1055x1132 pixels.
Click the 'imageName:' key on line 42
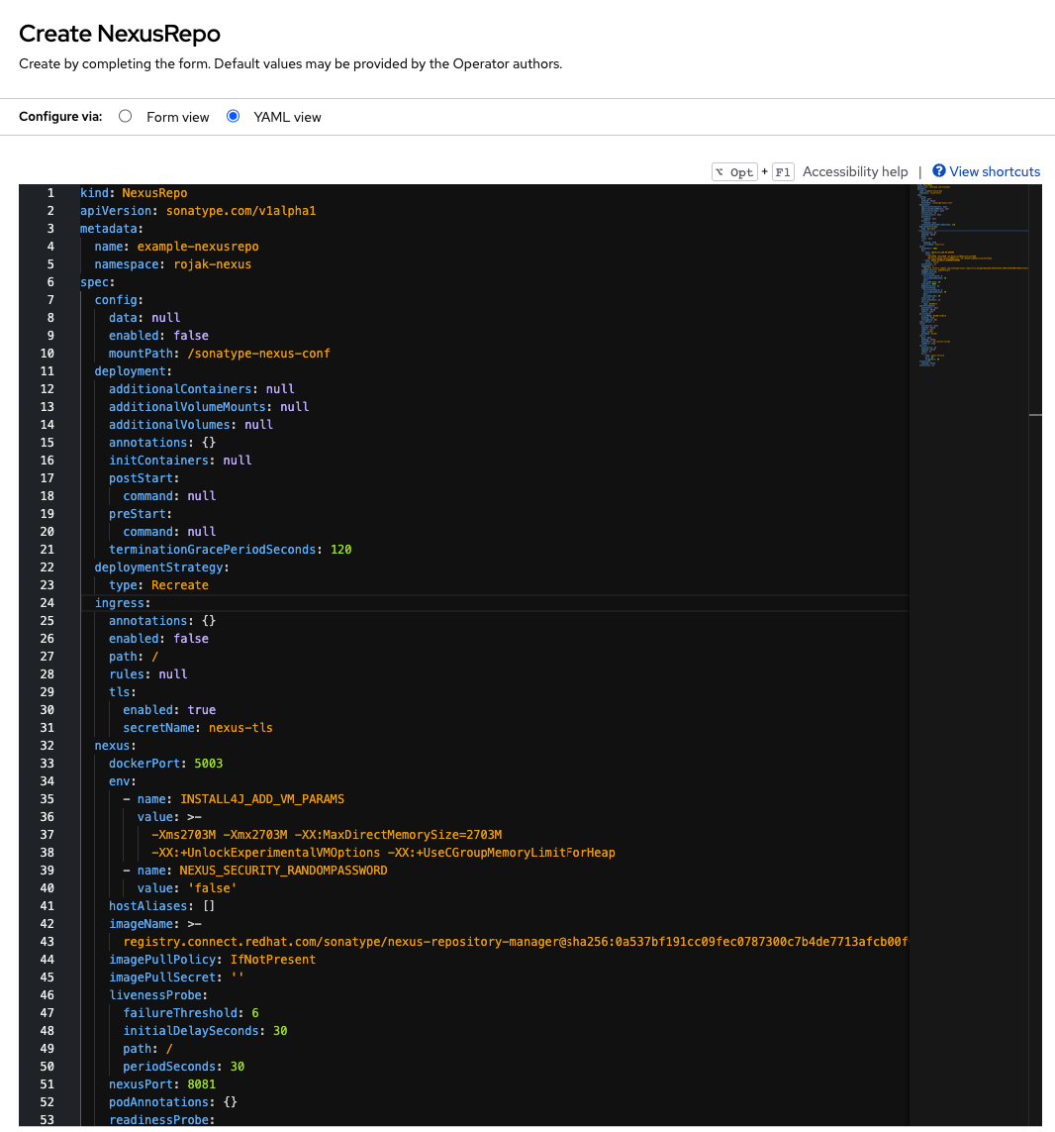click(144, 924)
